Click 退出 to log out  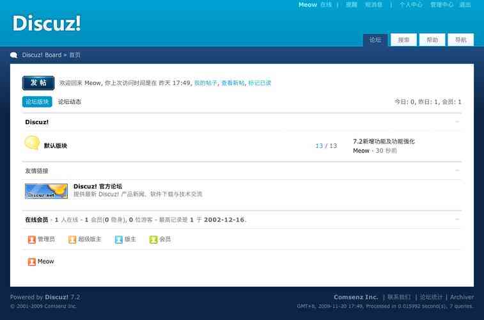(x=465, y=4)
